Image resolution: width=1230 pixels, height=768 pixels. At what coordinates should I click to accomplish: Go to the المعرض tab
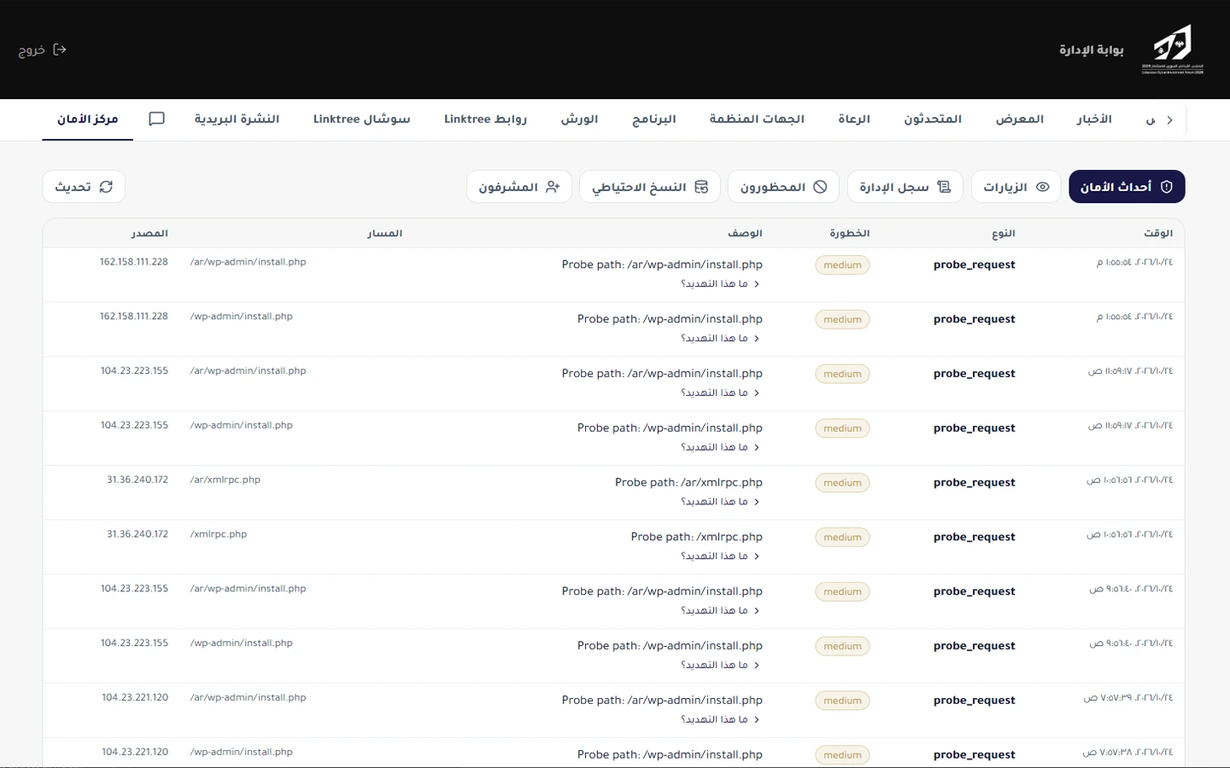(x=1020, y=119)
